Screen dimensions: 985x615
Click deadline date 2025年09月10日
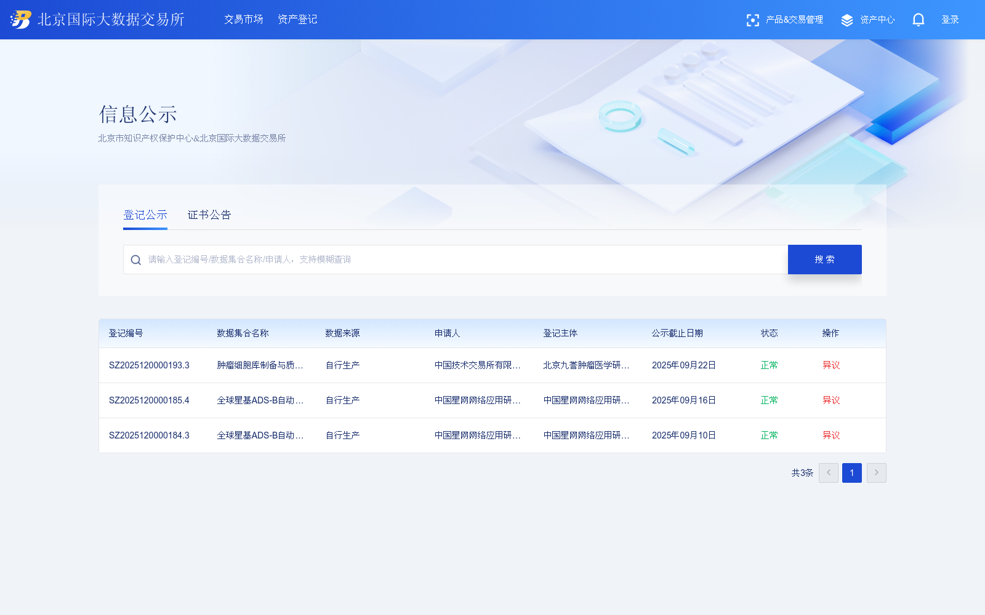coord(684,435)
